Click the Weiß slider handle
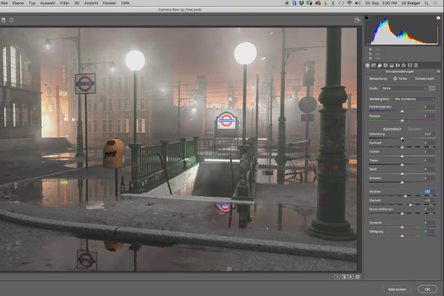 (402, 174)
